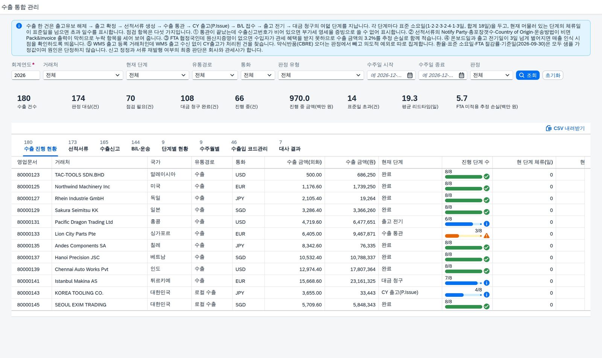
Task: Open the 통화 filter dropdown
Action: 258,75
